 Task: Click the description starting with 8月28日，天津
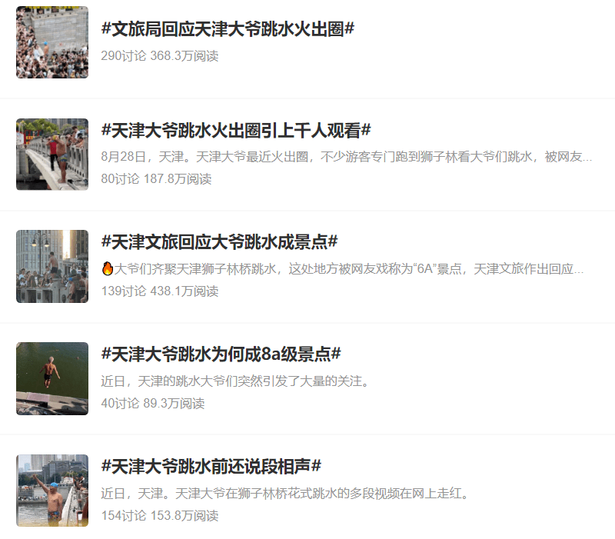(347, 157)
